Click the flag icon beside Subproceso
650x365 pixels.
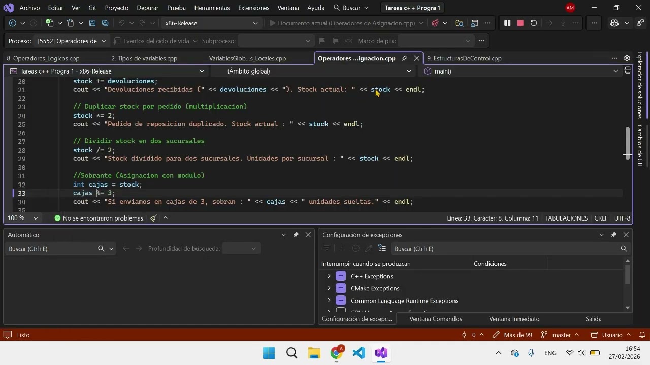click(322, 41)
